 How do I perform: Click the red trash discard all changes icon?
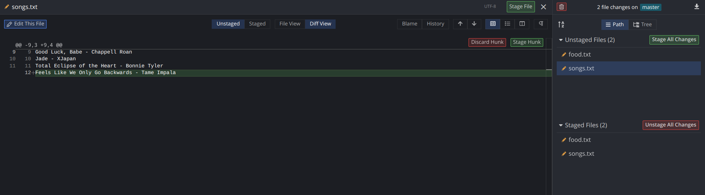[562, 7]
